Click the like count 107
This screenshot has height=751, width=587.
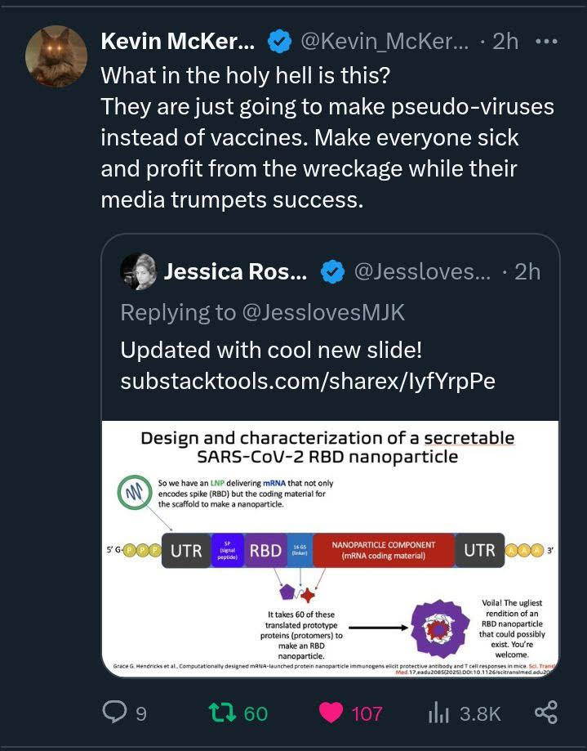[x=367, y=713]
